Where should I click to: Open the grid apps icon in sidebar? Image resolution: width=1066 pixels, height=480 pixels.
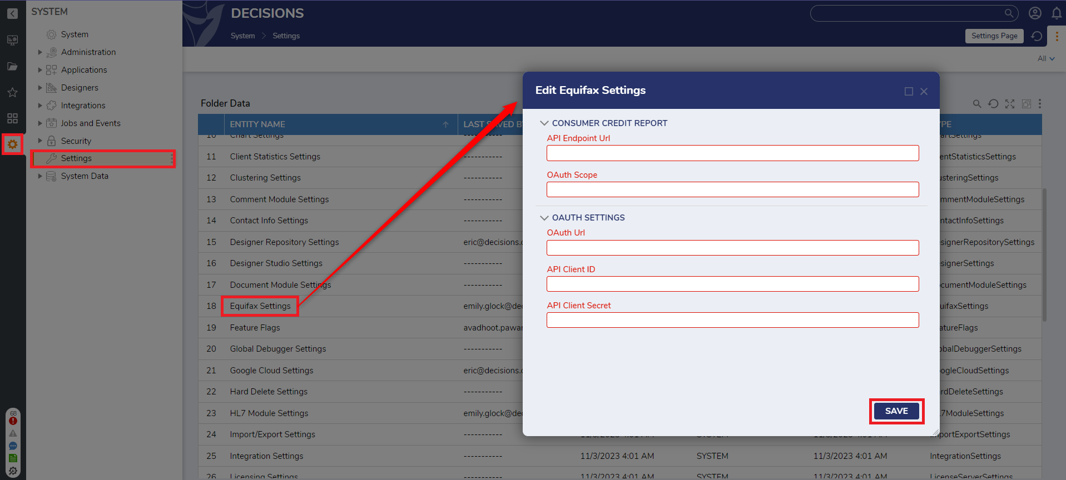12,118
